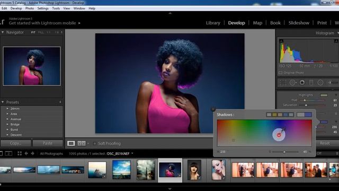The image size is (339, 191).
Task: Click the Navigator preview image
Action: pos(32,66)
